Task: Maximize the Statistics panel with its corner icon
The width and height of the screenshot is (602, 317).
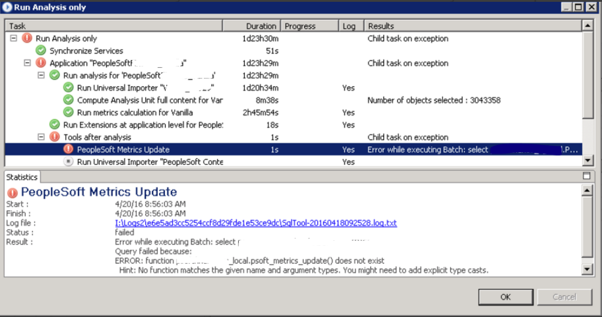Action: click(586, 176)
